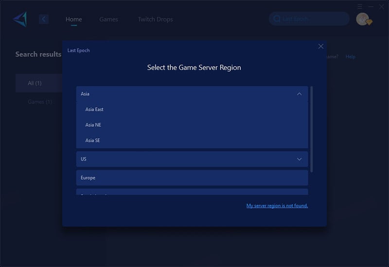Switch to the Games tab
Image resolution: width=389 pixels, height=267 pixels.
(108, 19)
